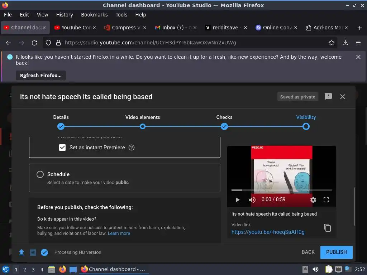367x275 pixels.
Task: Click the volume icon in the system tray
Action: [315, 269]
